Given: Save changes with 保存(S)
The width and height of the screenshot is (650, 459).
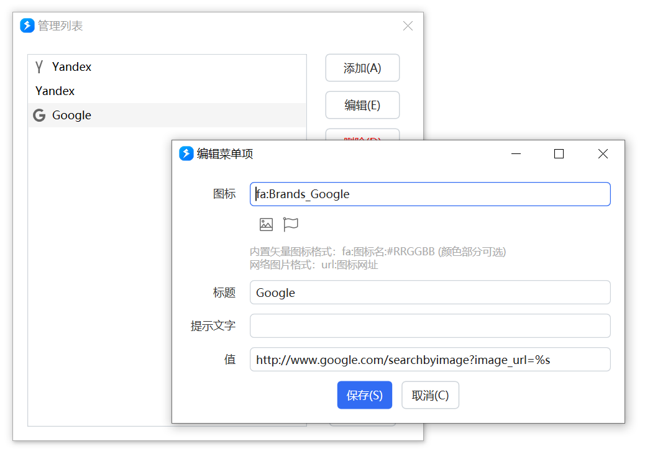Looking at the screenshot, I should click(364, 395).
